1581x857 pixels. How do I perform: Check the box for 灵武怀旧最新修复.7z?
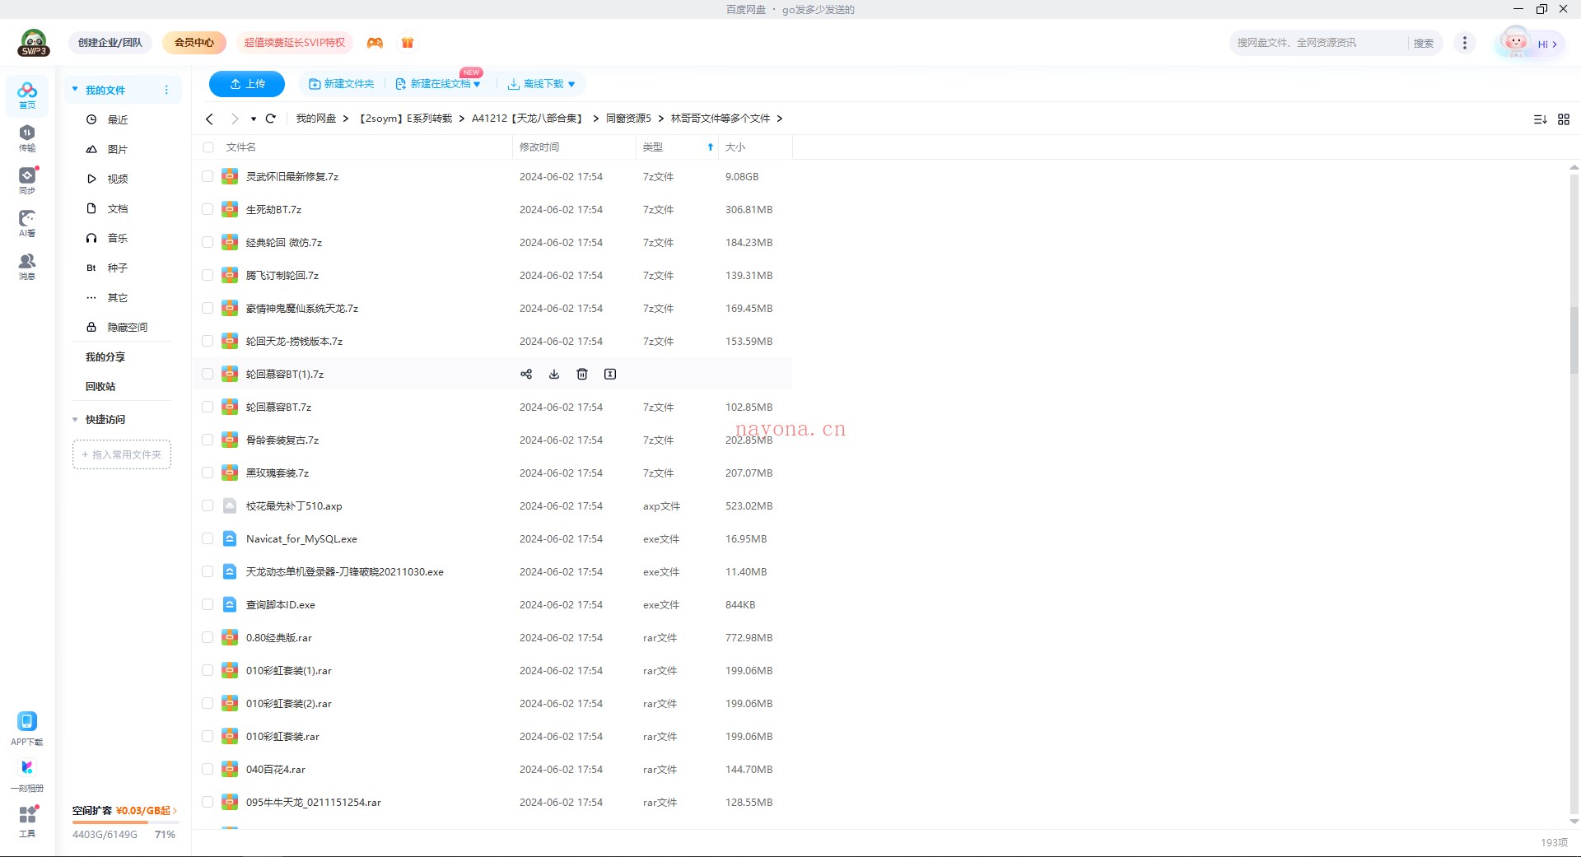208,176
